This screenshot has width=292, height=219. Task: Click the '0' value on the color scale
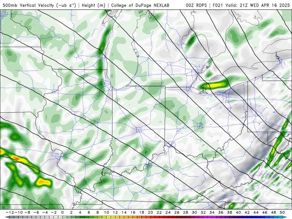click(62, 212)
